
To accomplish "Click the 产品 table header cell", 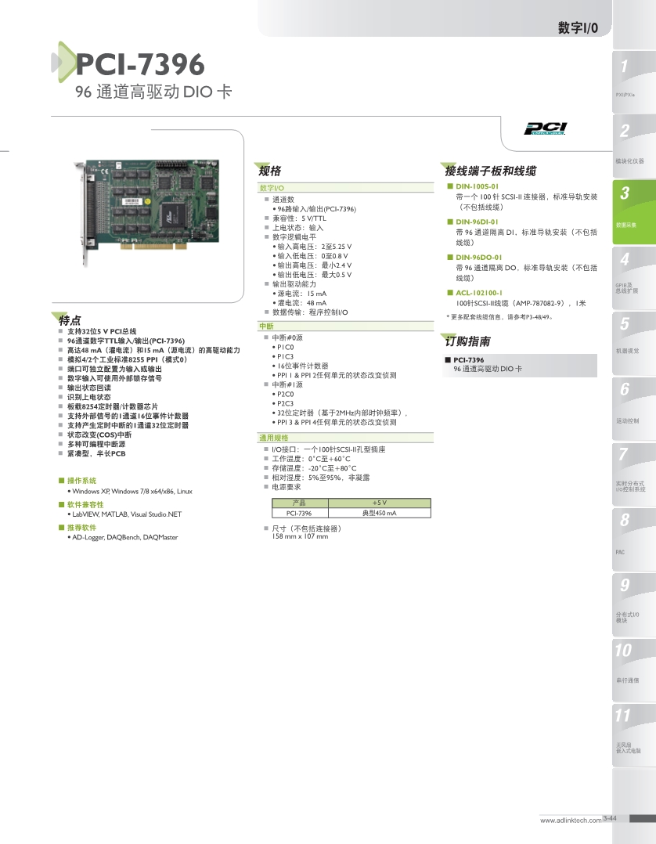I will click(x=300, y=503).
